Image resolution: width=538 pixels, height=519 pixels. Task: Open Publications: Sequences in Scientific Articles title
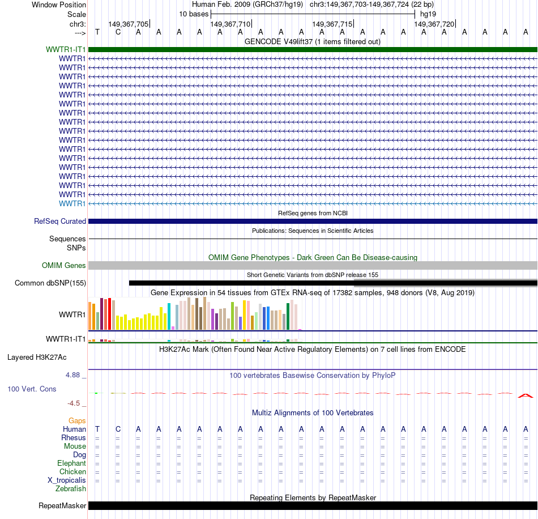coord(313,231)
